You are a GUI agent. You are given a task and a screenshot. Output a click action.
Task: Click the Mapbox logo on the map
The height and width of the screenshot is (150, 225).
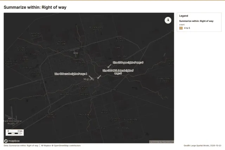(12, 141)
